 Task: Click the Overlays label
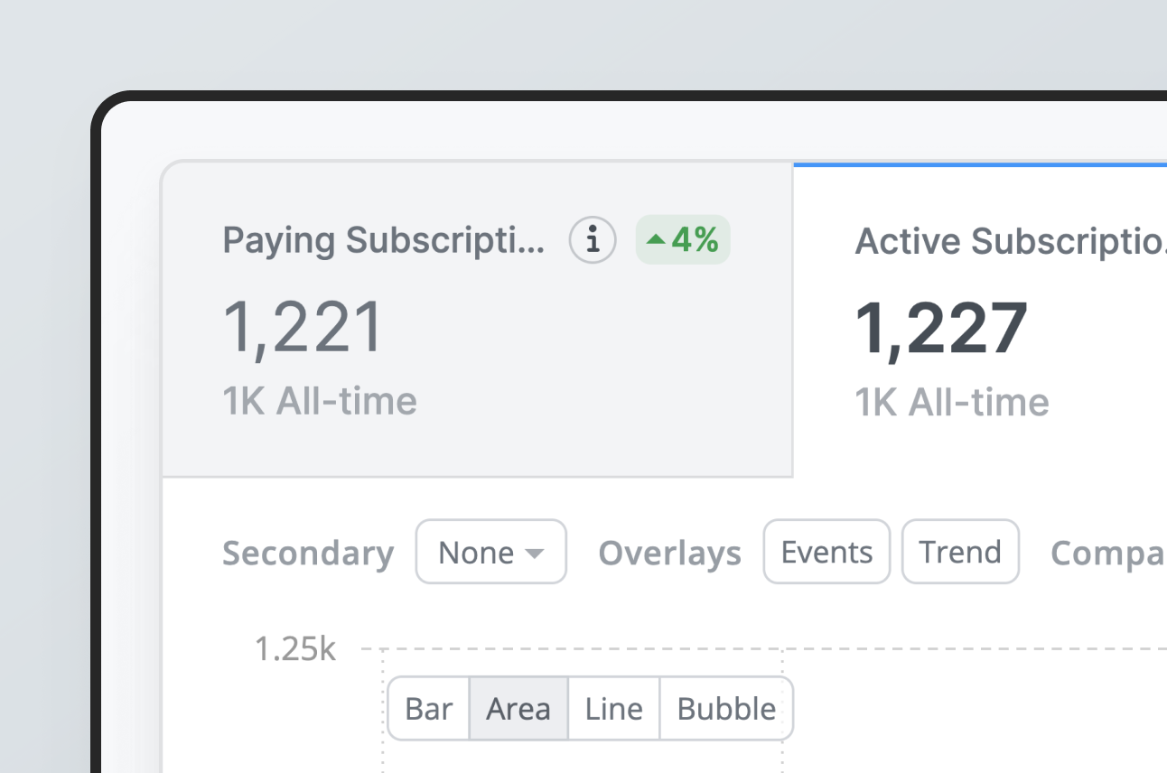point(669,554)
